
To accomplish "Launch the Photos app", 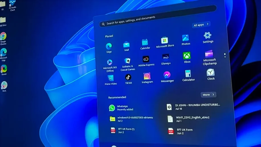I will (185, 38).
